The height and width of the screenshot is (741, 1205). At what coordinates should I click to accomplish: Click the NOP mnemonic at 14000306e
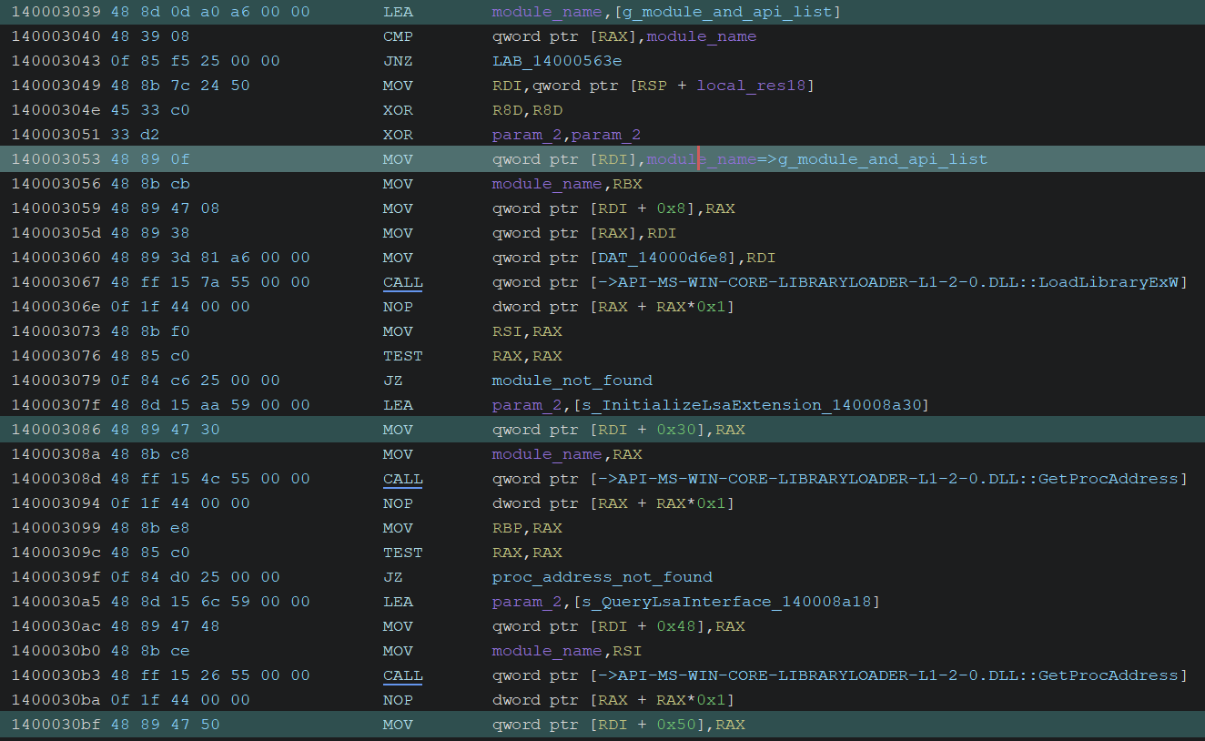coord(398,307)
